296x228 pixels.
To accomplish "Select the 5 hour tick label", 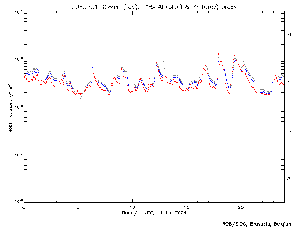I will pyautogui.click(x=78, y=207).
